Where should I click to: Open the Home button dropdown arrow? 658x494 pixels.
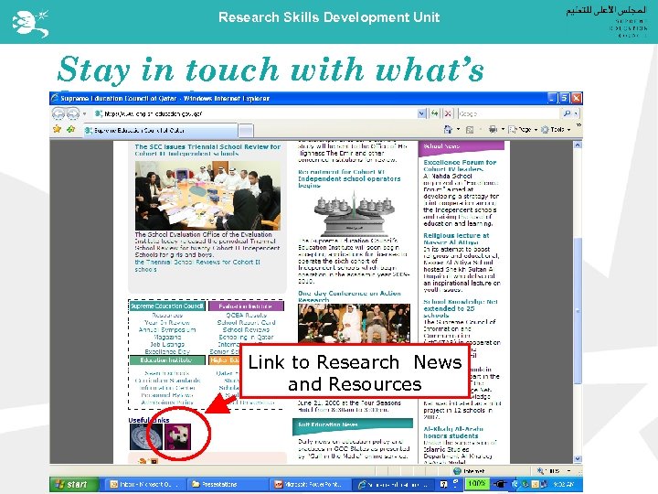pyautogui.click(x=458, y=130)
